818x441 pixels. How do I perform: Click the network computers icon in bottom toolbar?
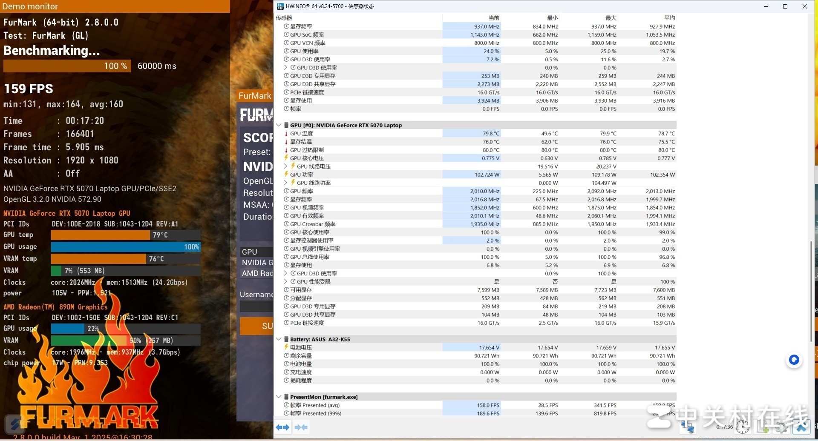coord(688,427)
